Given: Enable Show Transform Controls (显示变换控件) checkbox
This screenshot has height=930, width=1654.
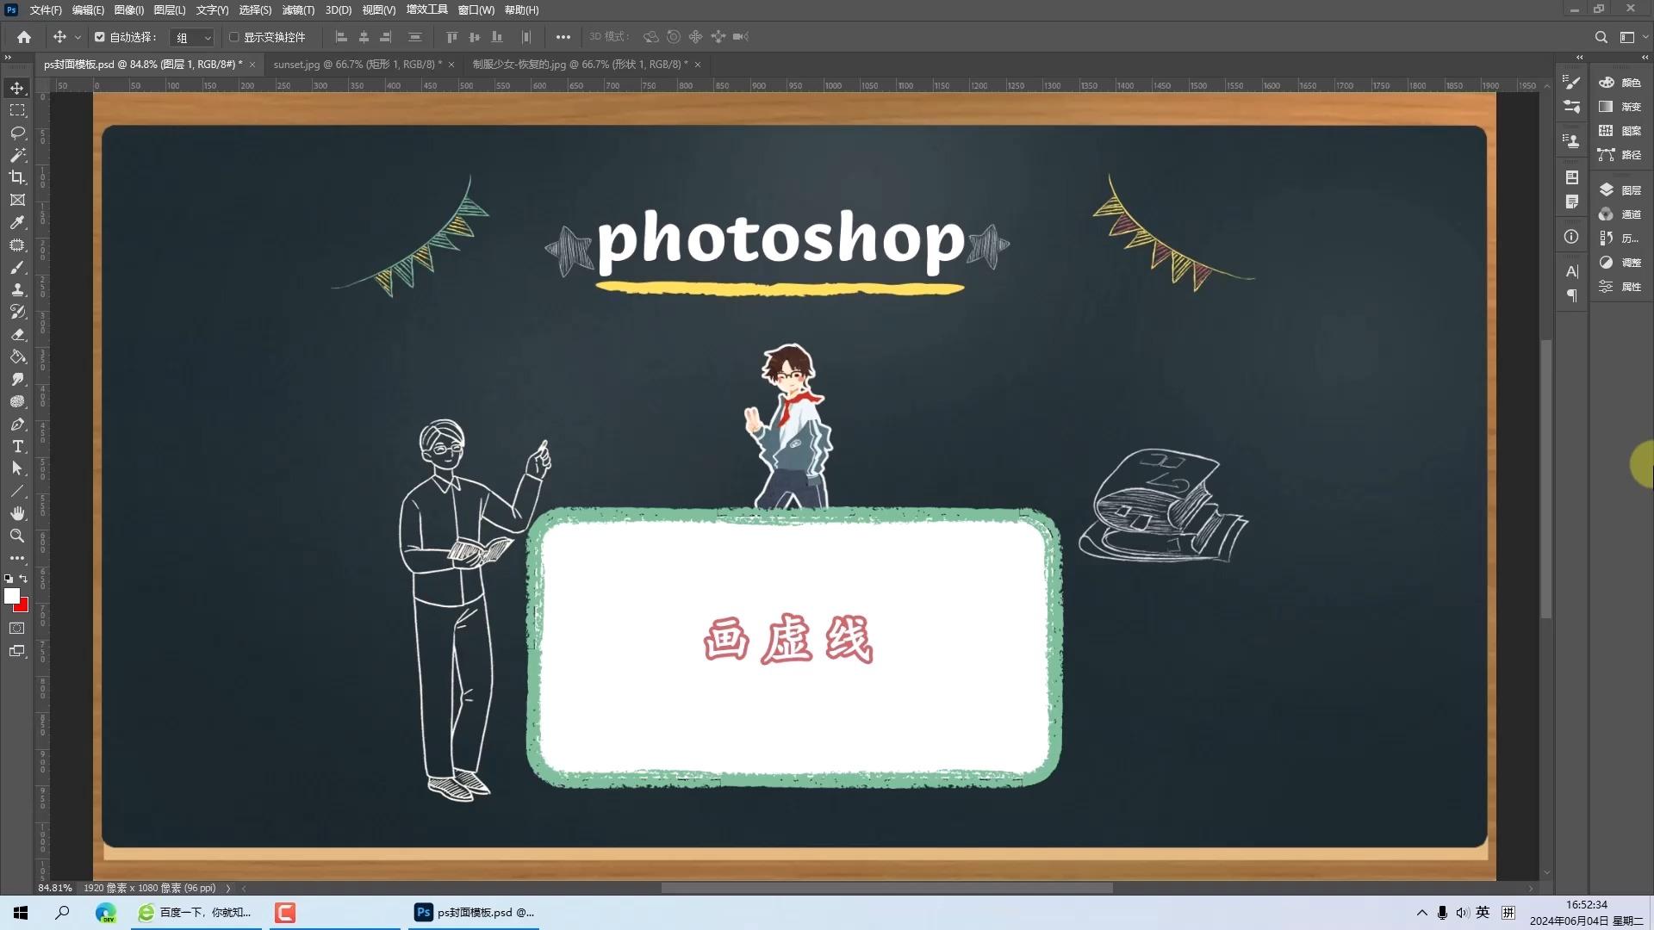Looking at the screenshot, I should [233, 37].
